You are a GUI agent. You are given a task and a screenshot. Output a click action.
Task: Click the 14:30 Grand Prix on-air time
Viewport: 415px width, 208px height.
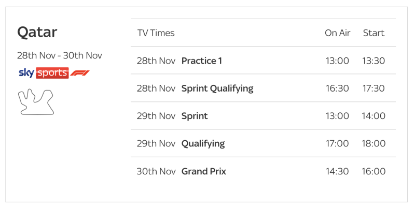(337, 171)
